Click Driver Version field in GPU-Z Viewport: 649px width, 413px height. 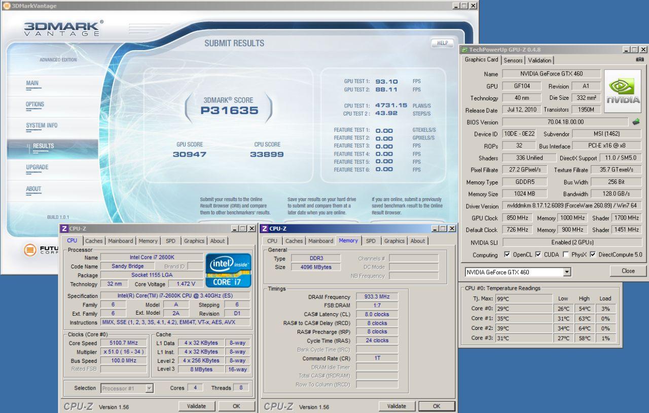coord(571,206)
